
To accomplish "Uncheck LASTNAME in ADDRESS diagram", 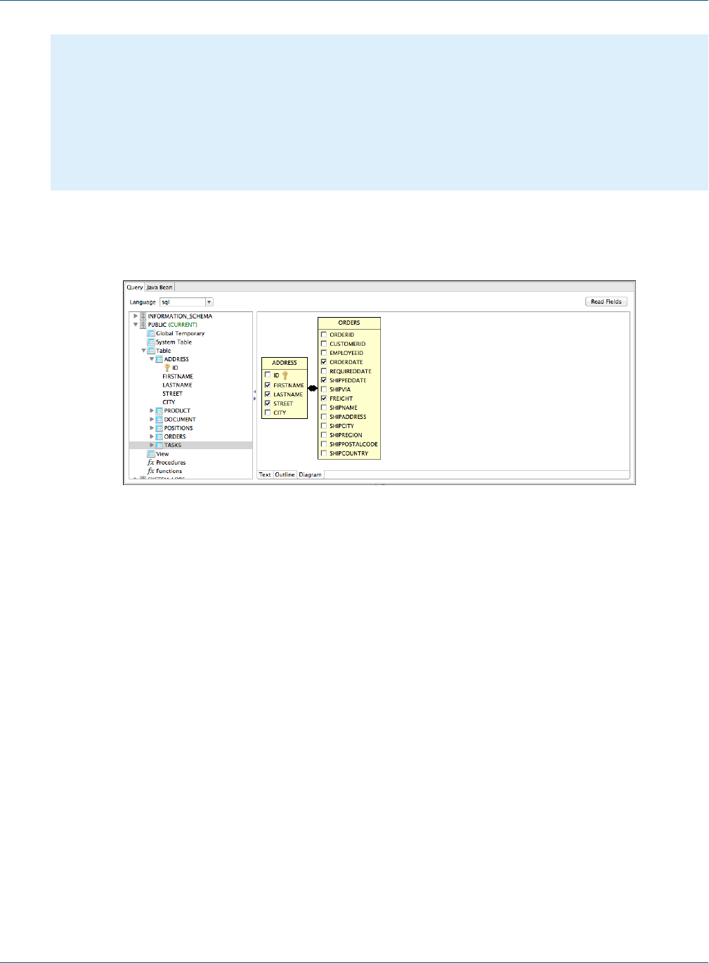I will point(268,394).
